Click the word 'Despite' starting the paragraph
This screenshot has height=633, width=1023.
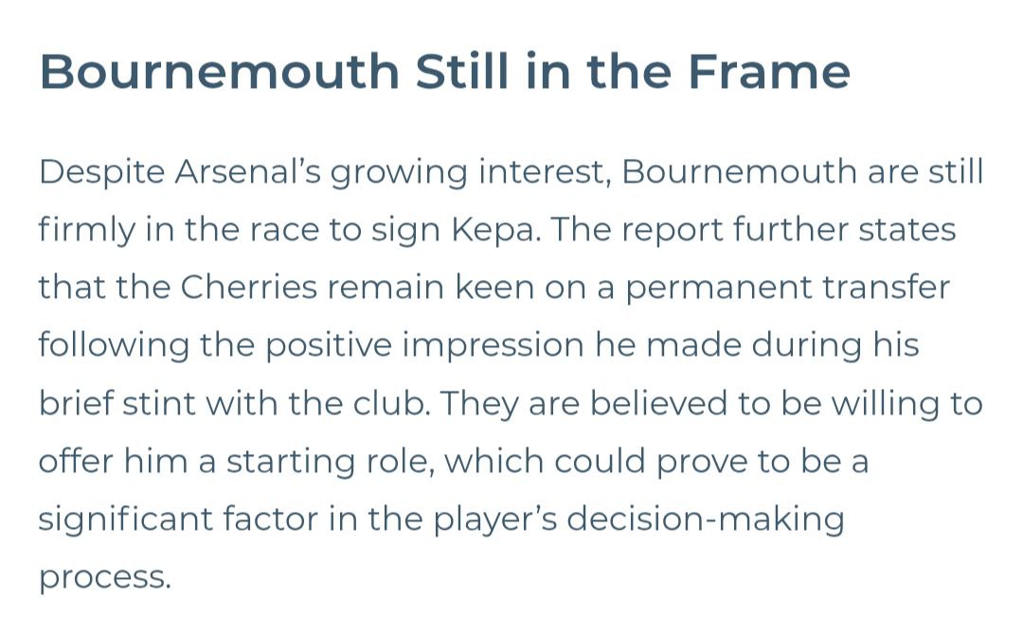pos(100,172)
